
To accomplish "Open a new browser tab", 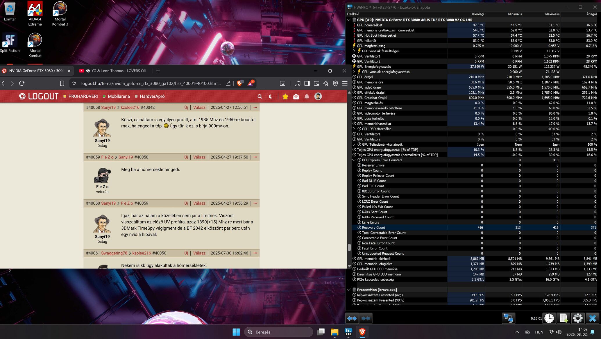I will pos(158,71).
